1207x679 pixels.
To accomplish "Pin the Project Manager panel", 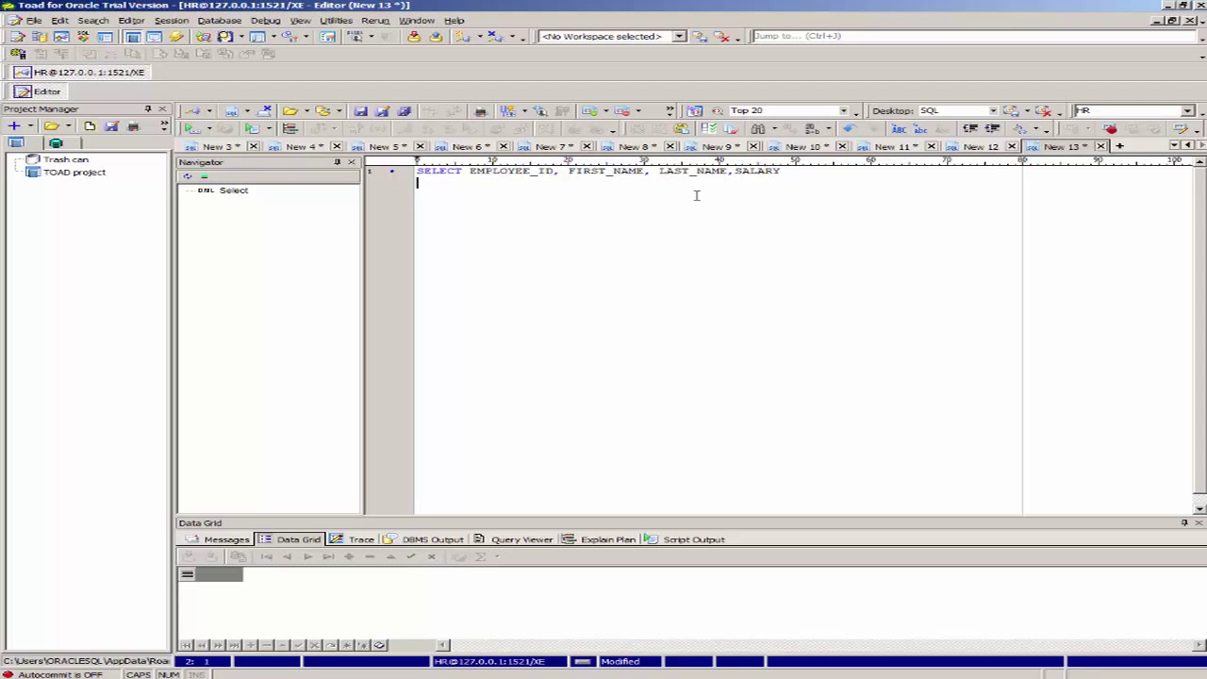I will coord(148,109).
